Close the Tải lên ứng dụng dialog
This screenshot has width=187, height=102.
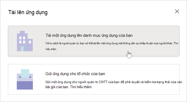click(177, 11)
